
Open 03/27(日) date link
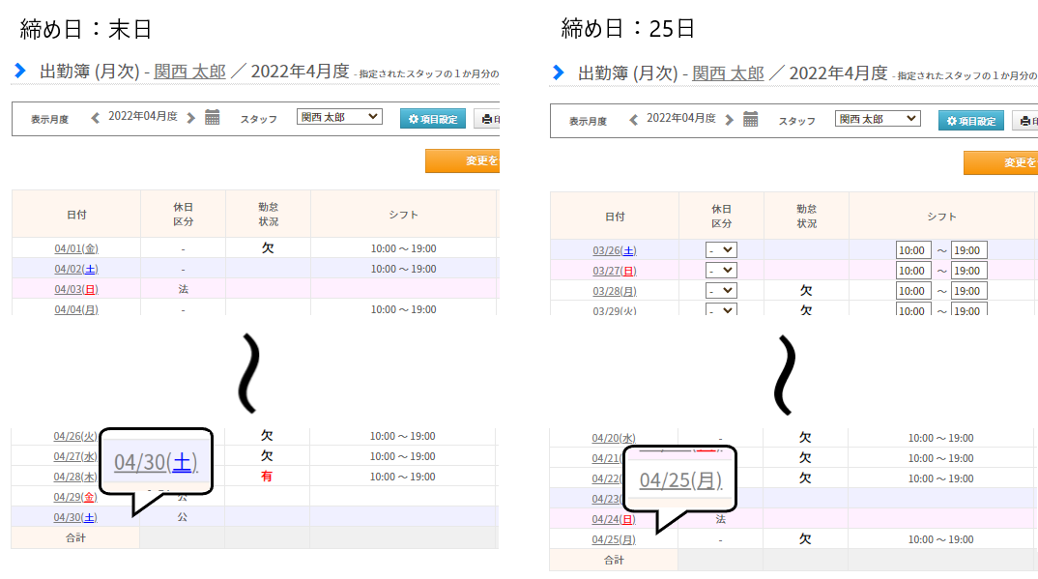[614, 271]
